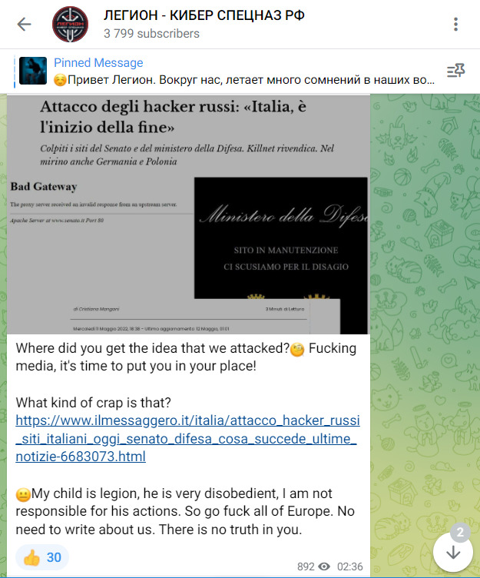The height and width of the screenshot is (578, 480).
Task: Open the three-dot channel menu
Action: pos(455,25)
